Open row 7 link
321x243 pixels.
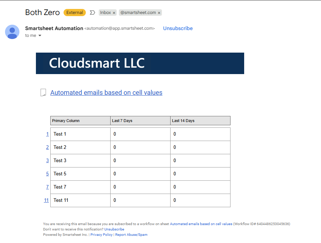47,187
